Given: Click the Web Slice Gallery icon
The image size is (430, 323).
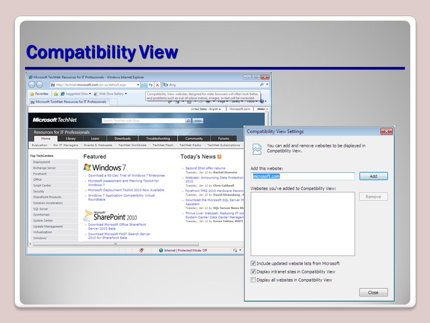Looking at the screenshot, I should pyautogui.click(x=96, y=94).
